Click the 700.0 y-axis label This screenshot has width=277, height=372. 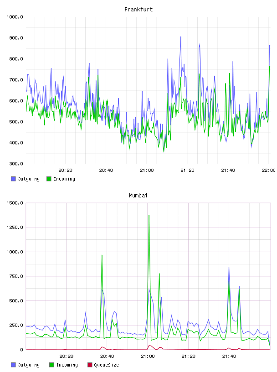pyautogui.click(x=16, y=80)
